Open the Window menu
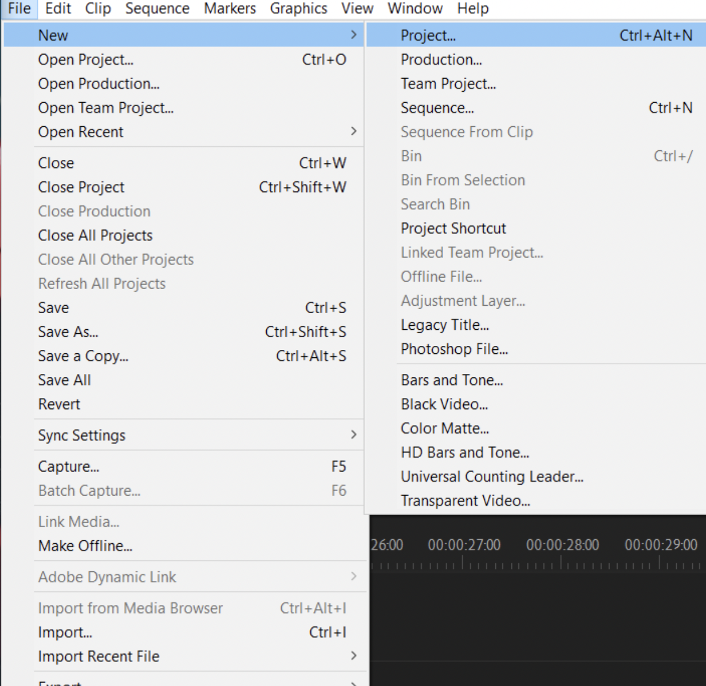The height and width of the screenshot is (686, 706). tap(415, 9)
